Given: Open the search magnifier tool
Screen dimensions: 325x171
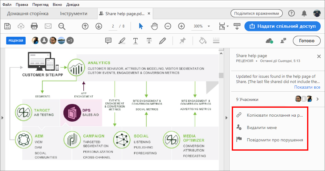Looking at the screenshot, I should tap(62, 26).
